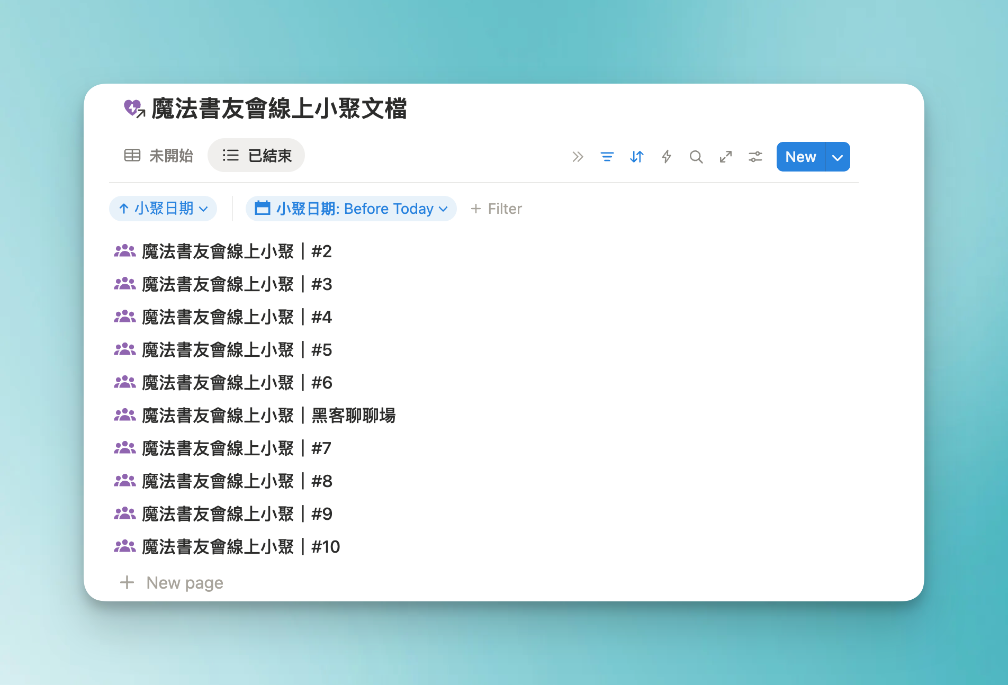1008x685 pixels.
Task: Open the sort arrows icon
Action: coord(636,157)
